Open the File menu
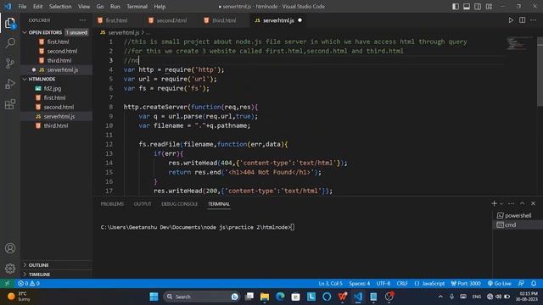 coord(22,7)
